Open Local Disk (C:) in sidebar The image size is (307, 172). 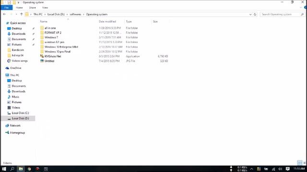click(x=20, y=113)
